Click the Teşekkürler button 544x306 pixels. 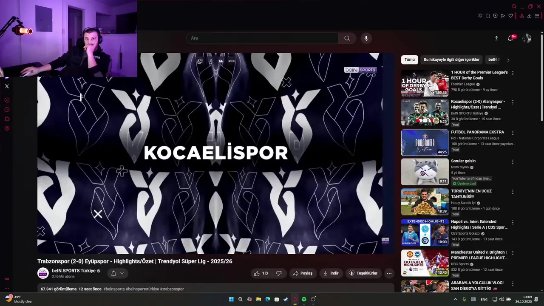pos(363,273)
